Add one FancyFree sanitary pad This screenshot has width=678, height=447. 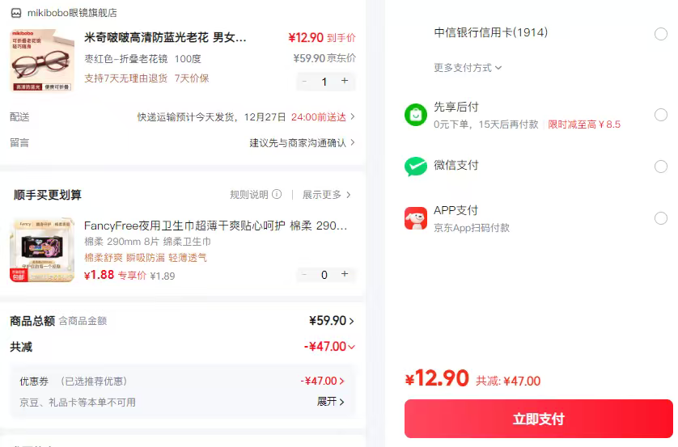tap(345, 274)
